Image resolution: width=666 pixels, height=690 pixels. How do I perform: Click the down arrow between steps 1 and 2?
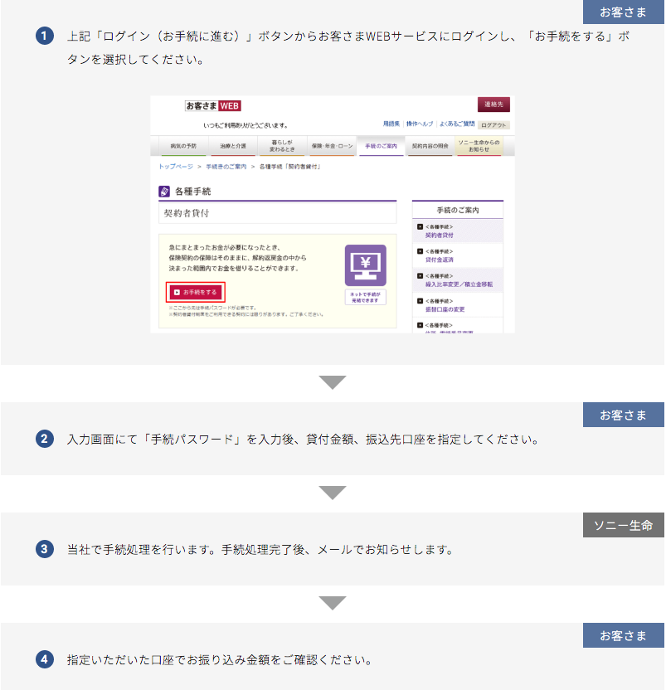point(333,382)
